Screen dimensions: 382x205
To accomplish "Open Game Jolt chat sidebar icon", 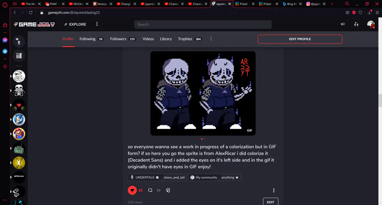I will [x=19, y=42].
